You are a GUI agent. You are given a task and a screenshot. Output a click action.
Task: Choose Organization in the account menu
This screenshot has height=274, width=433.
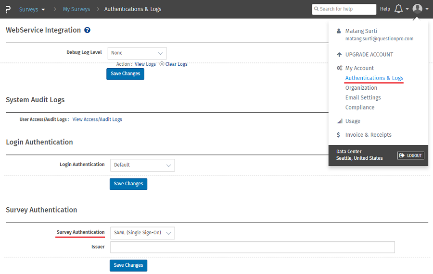pos(361,88)
